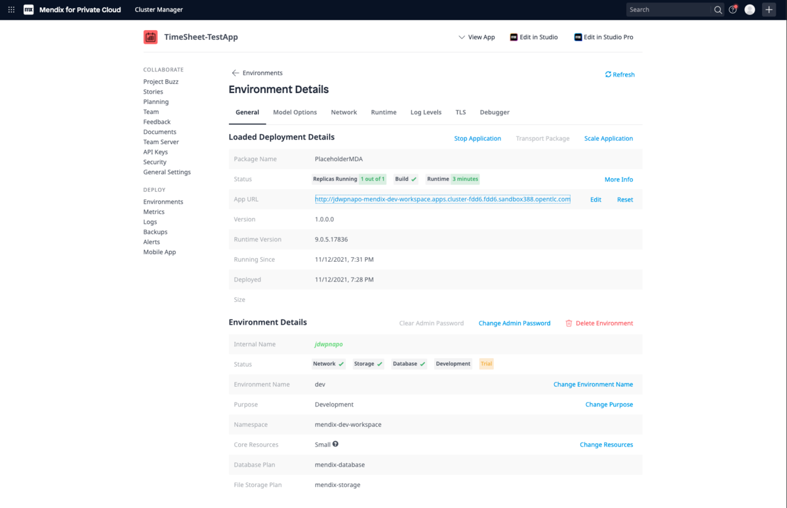
Task: Click Edit in Studio Pro text
Action: [609, 37]
